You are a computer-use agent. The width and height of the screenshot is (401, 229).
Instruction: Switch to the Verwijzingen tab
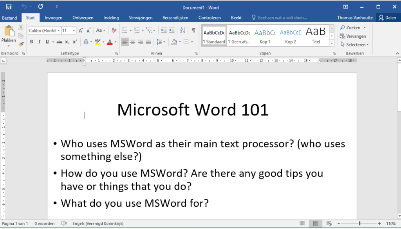[141, 18]
